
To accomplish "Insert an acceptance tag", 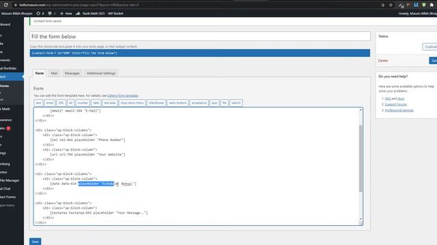I will (199, 103).
